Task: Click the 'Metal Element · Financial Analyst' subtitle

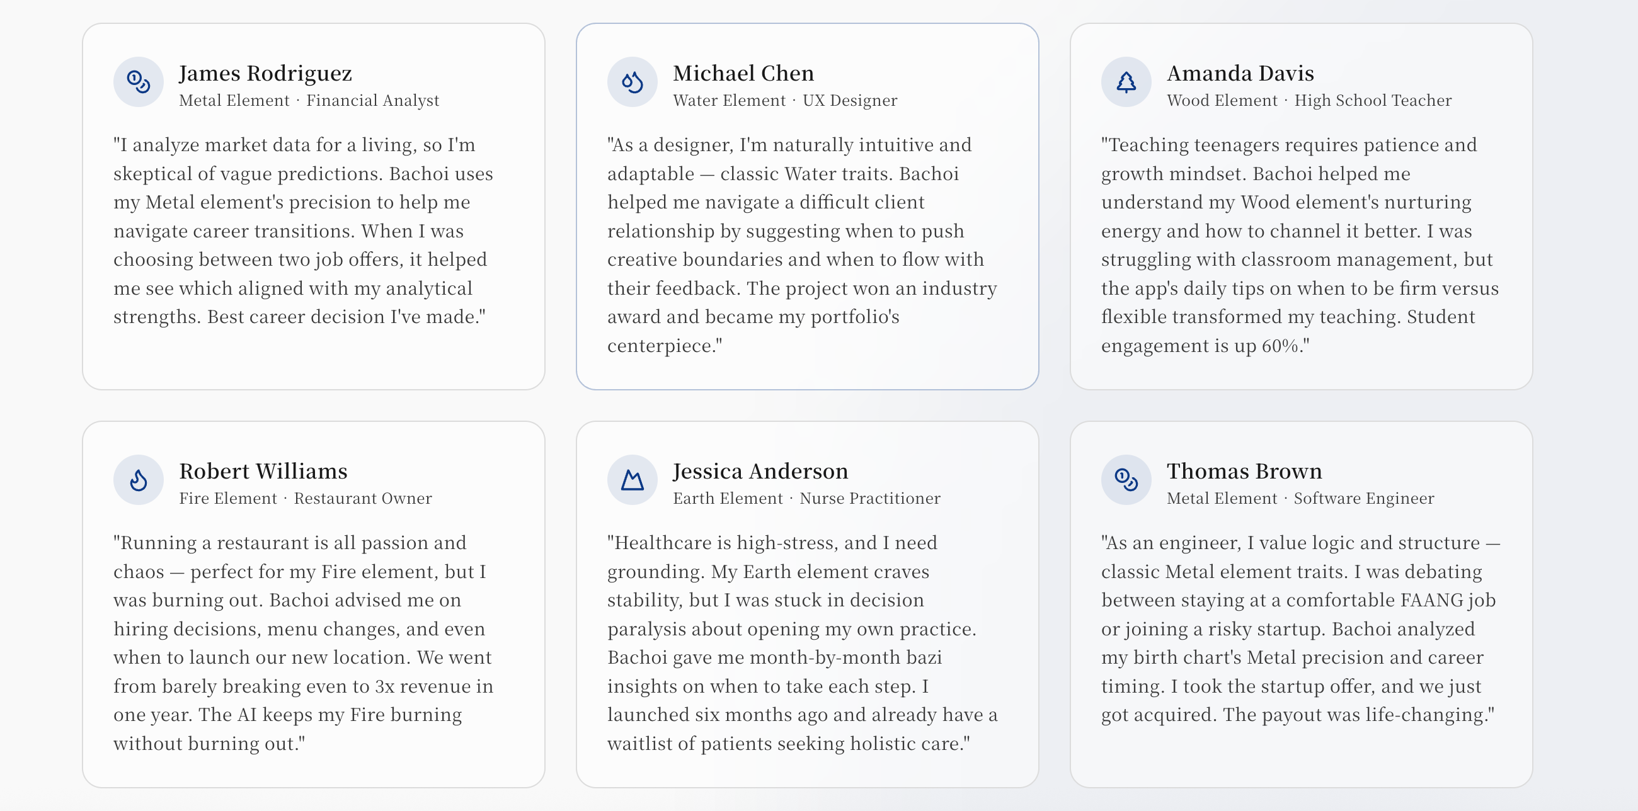Action: point(309,100)
